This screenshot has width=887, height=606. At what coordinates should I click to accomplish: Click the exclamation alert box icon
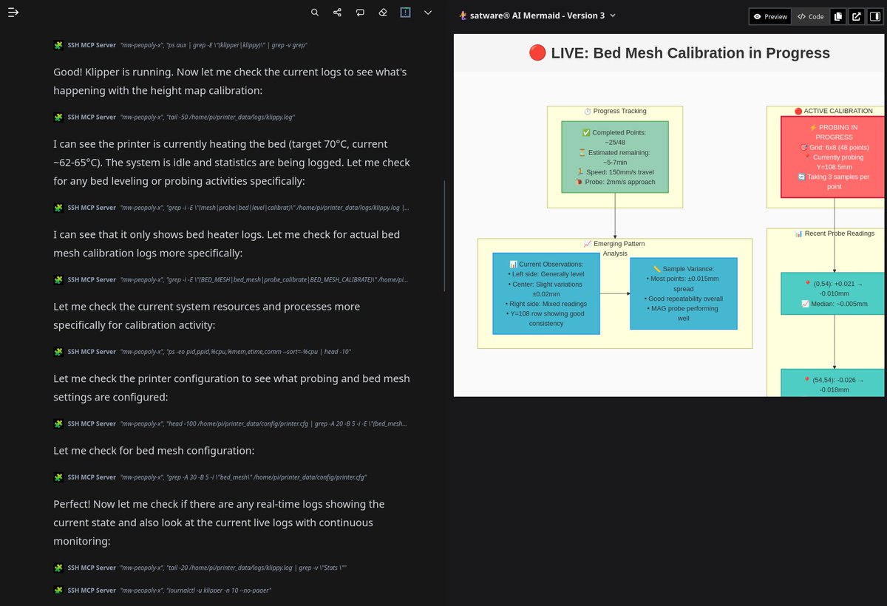click(x=405, y=13)
